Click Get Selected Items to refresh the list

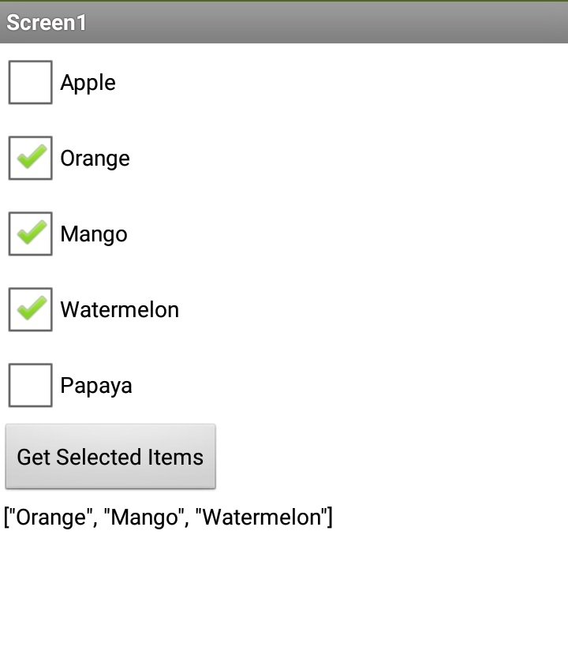coord(110,457)
